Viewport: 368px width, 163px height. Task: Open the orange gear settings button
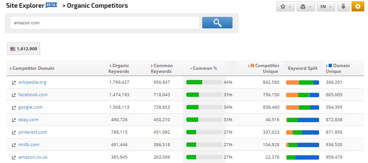coord(358,7)
